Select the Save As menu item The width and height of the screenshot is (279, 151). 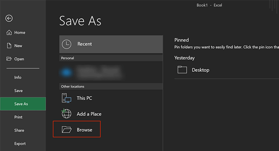coord(23,104)
